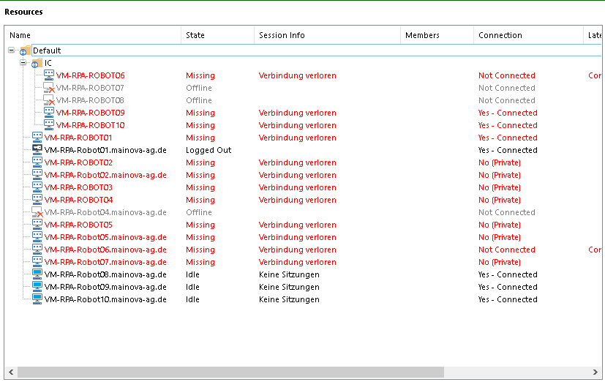Select the VM-RPA-ROBOT09 resource row
The width and height of the screenshot is (605, 382).
tap(90, 113)
